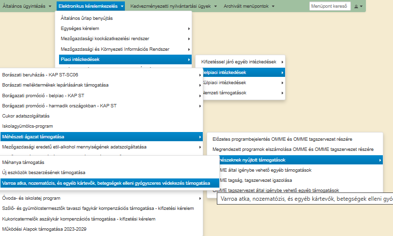Click Kukoricatermelők aszálykár kompenzációs támogatása item

(x=79, y=219)
